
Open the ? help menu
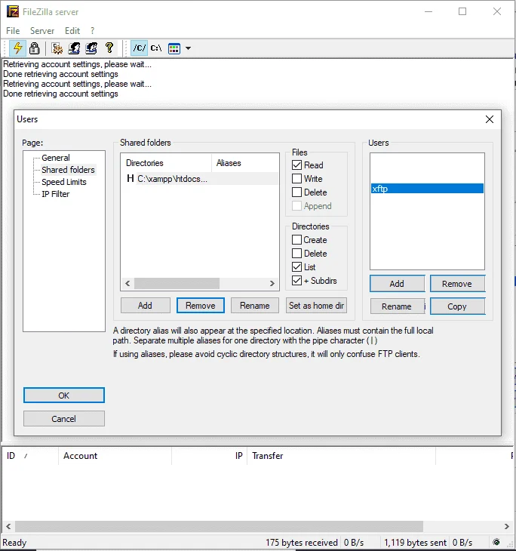point(92,31)
